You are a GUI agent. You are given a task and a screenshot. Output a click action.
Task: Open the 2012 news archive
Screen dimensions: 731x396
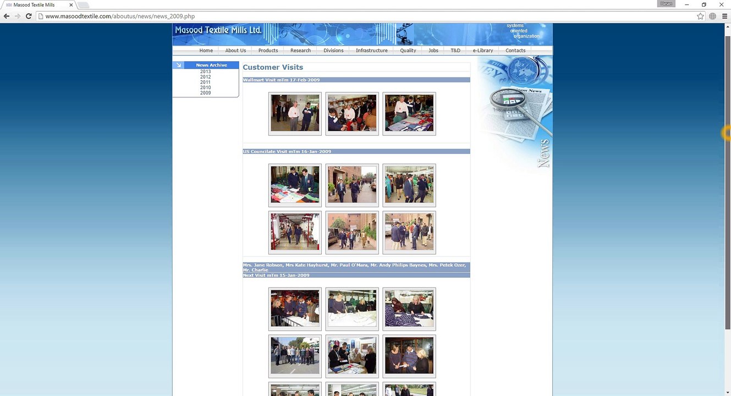(x=206, y=77)
